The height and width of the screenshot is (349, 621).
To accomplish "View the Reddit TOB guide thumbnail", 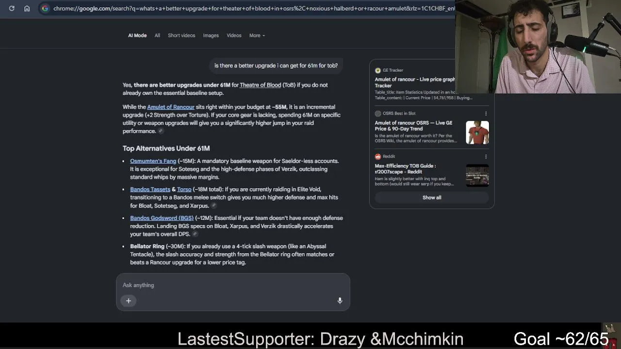I will coord(477,175).
